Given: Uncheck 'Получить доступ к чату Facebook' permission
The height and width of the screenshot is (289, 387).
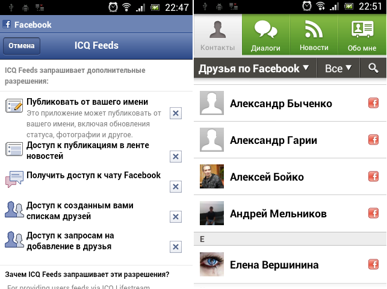Looking at the screenshot, I should coord(176,187).
